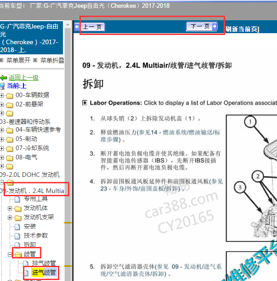The image size is (277, 281).
Task: Click the 当前:上 computer icon
Action: pos(2,86)
